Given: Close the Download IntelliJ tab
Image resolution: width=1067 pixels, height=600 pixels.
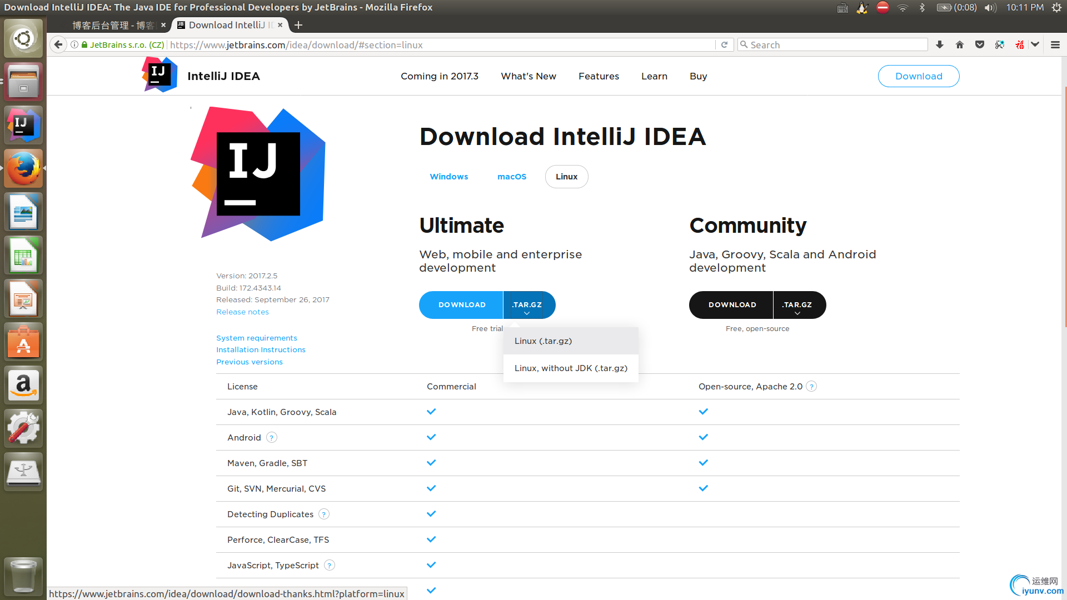Looking at the screenshot, I should [280, 25].
